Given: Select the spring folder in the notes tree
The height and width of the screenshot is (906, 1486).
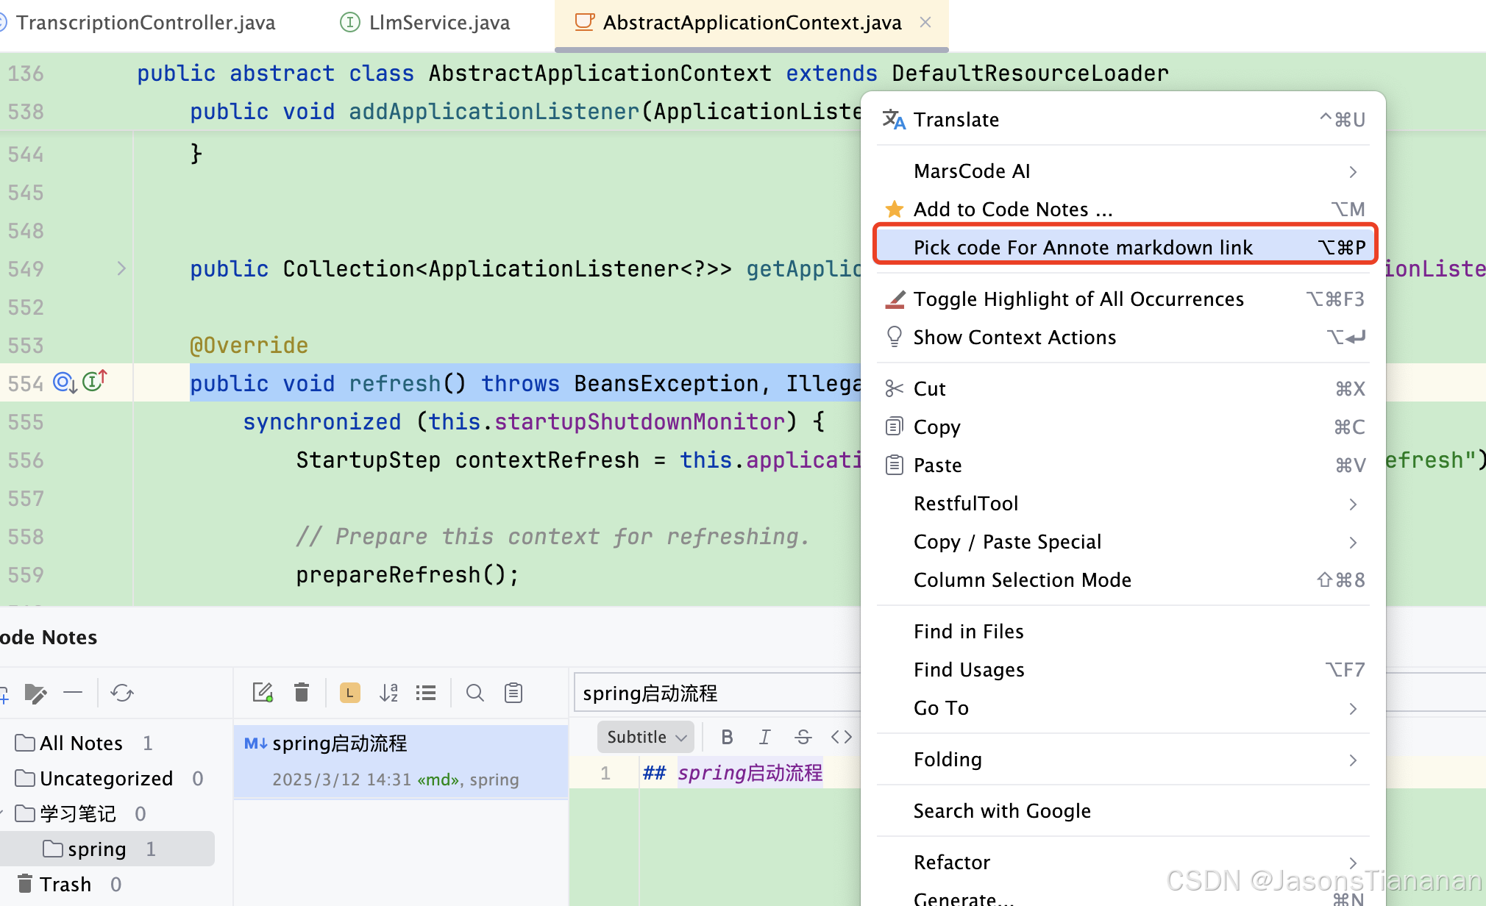Looking at the screenshot, I should tap(97, 849).
